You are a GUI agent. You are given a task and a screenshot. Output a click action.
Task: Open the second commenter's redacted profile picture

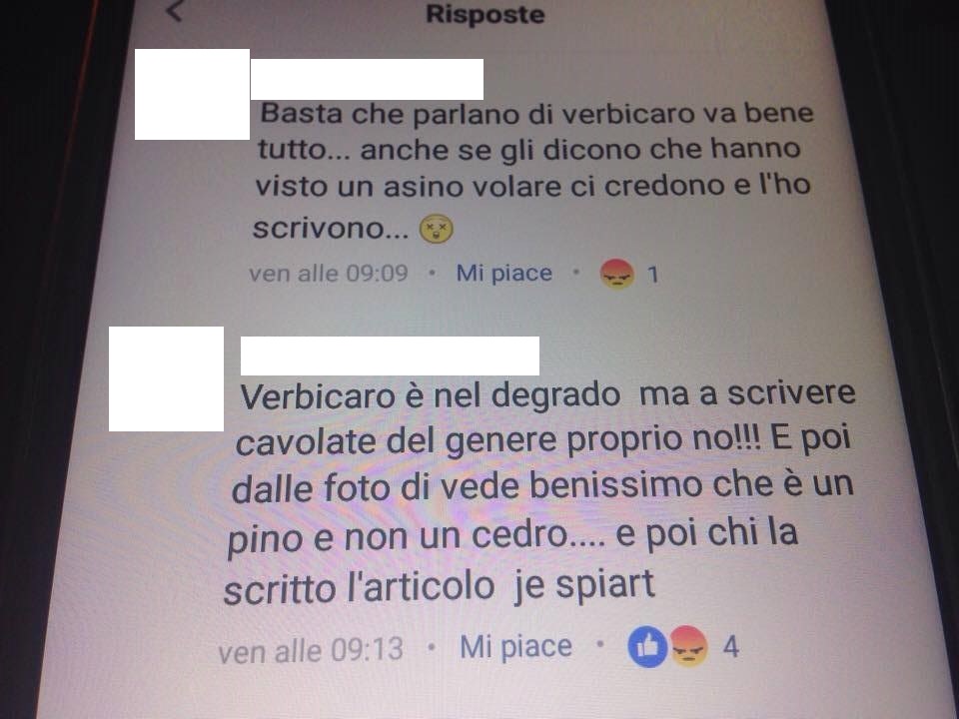point(167,378)
